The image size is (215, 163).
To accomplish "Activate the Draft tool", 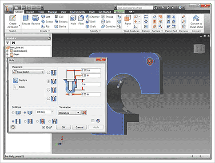I will pos(91,27).
